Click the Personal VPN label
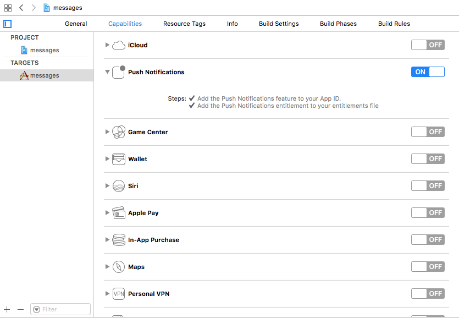Screen dimensions: 459x318 point(149,294)
